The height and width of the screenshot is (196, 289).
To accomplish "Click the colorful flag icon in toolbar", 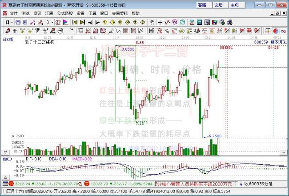I will [65, 23].
